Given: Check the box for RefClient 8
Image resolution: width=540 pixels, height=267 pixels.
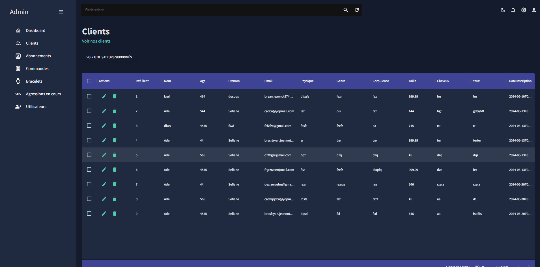Looking at the screenshot, I should pos(89,199).
